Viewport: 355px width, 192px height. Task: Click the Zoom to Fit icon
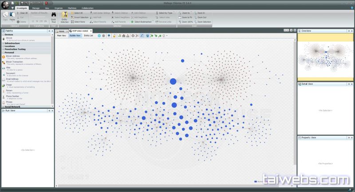[x=186, y=17]
